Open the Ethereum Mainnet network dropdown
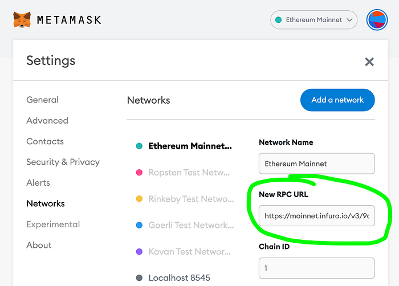 [313, 19]
